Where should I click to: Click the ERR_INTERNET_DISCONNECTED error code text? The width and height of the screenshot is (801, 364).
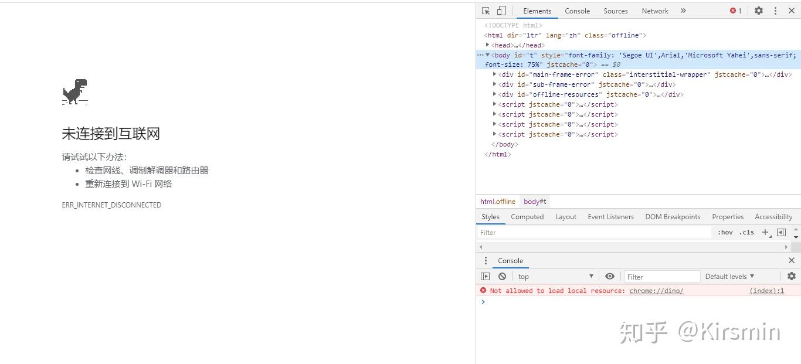[x=111, y=205]
